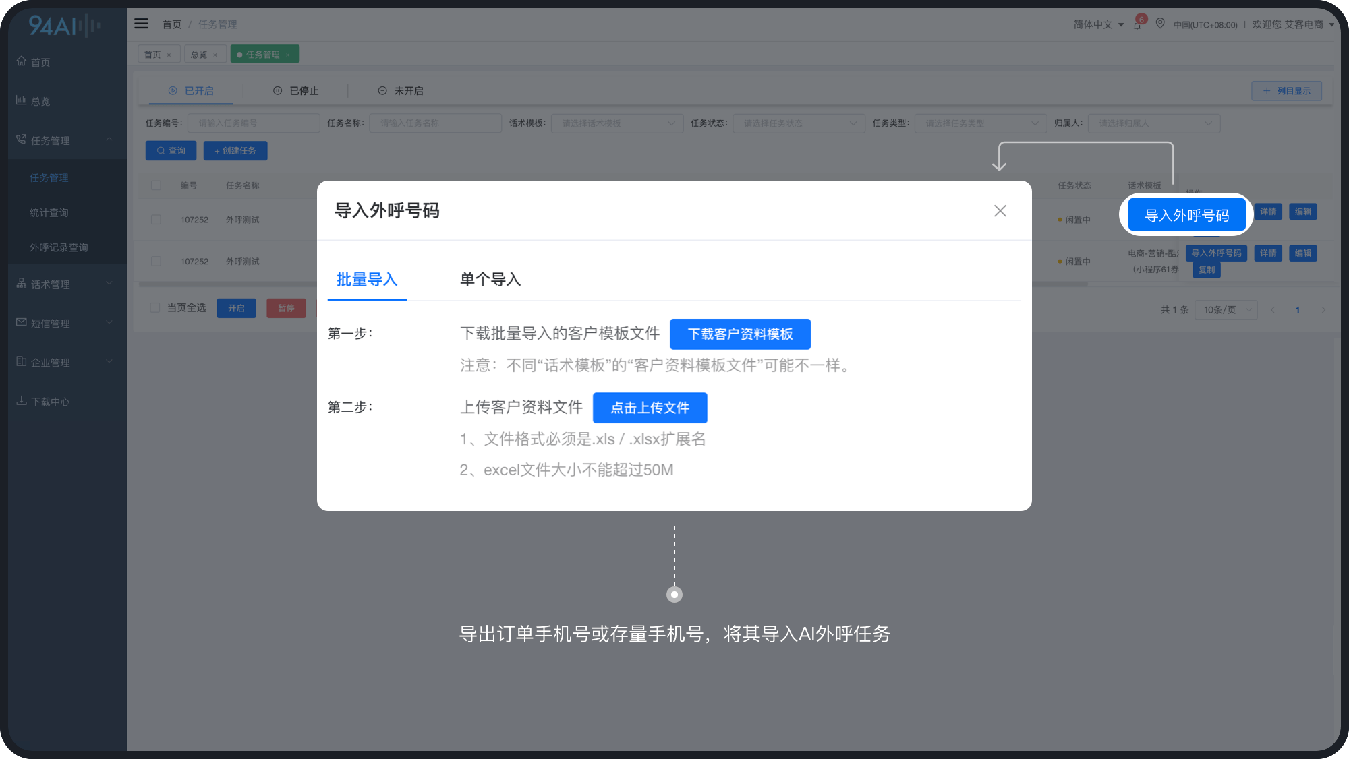Click the hamburger menu collapse icon
This screenshot has width=1349, height=759.
[x=141, y=24]
